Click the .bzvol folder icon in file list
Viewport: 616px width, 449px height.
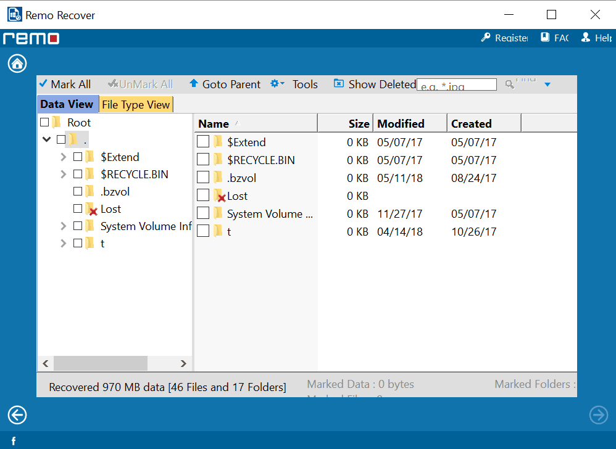click(x=218, y=178)
